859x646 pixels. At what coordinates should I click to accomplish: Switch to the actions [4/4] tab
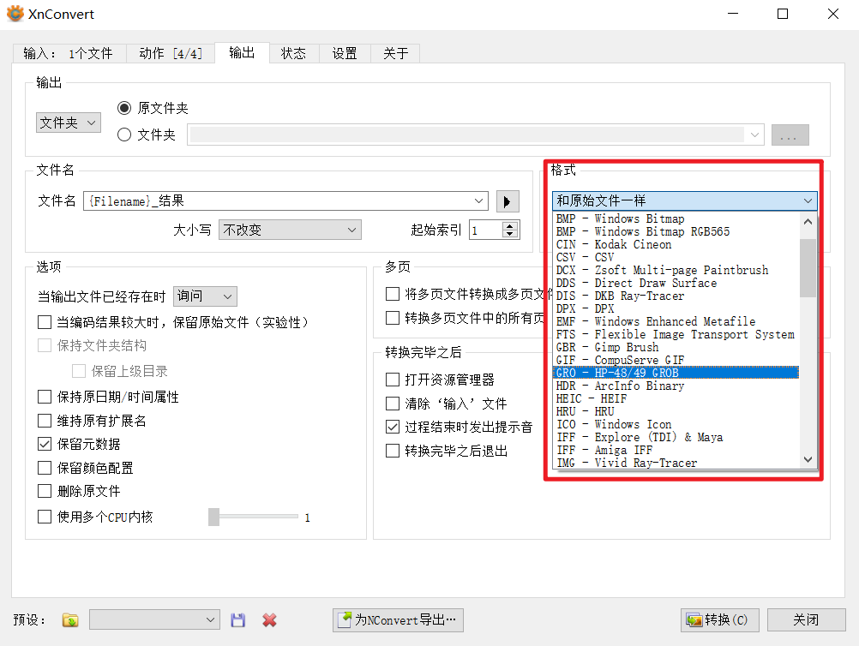[x=171, y=54]
